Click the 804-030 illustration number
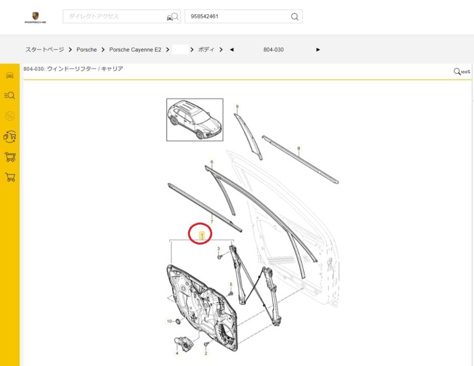Image resolution: width=474 pixels, height=366 pixels. (273, 50)
